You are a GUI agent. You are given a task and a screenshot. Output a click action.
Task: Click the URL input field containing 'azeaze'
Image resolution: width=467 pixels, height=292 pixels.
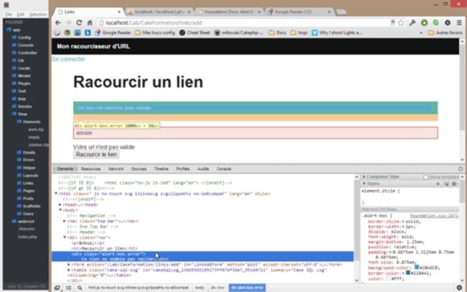point(255,133)
